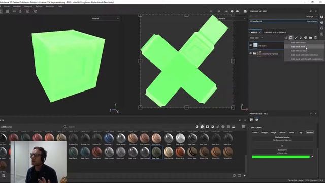
Task: Select the Fill layer 1 row
Action: click(266, 45)
